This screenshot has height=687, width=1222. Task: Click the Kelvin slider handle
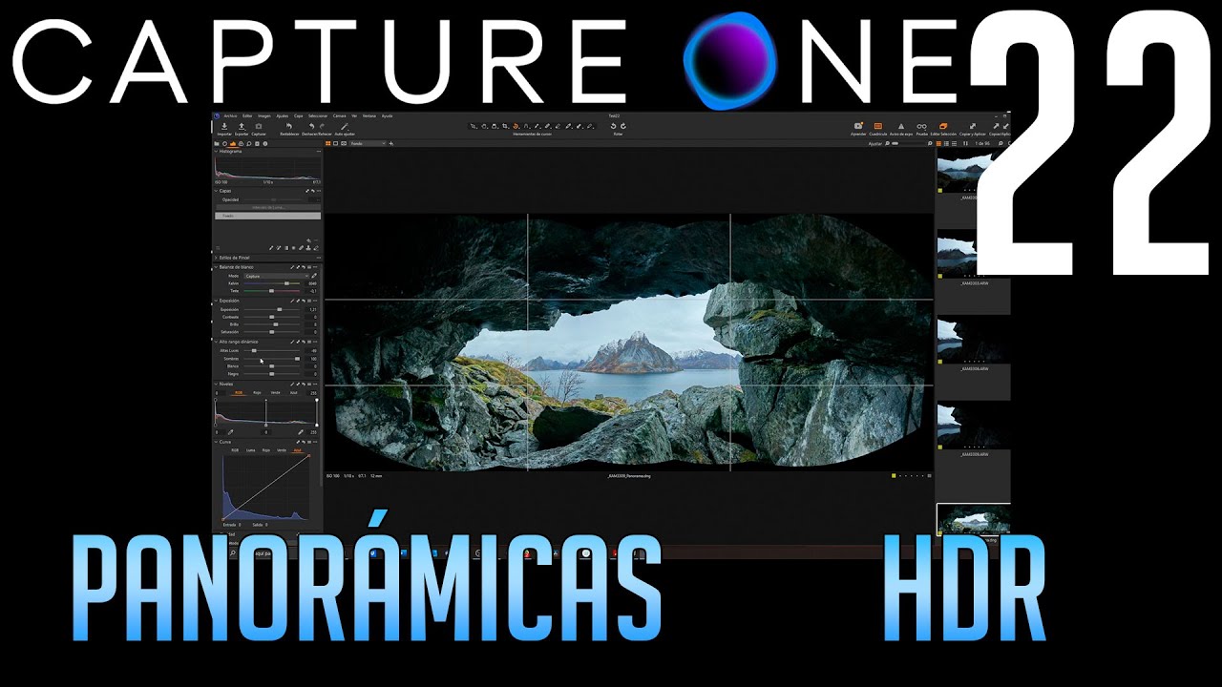(x=286, y=283)
